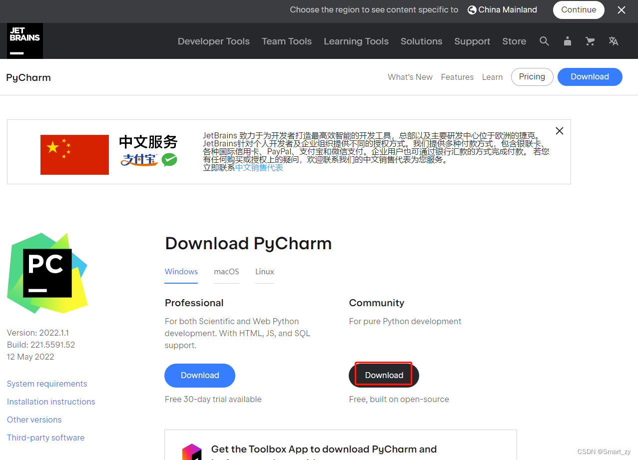Click the language translation icon
638x460 pixels.
click(613, 41)
